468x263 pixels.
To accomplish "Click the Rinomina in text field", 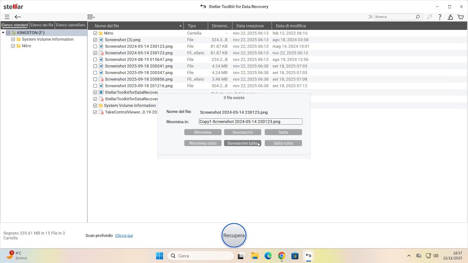I will click(250, 122).
